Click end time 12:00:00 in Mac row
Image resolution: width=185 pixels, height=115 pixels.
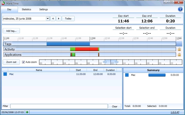[98, 74]
